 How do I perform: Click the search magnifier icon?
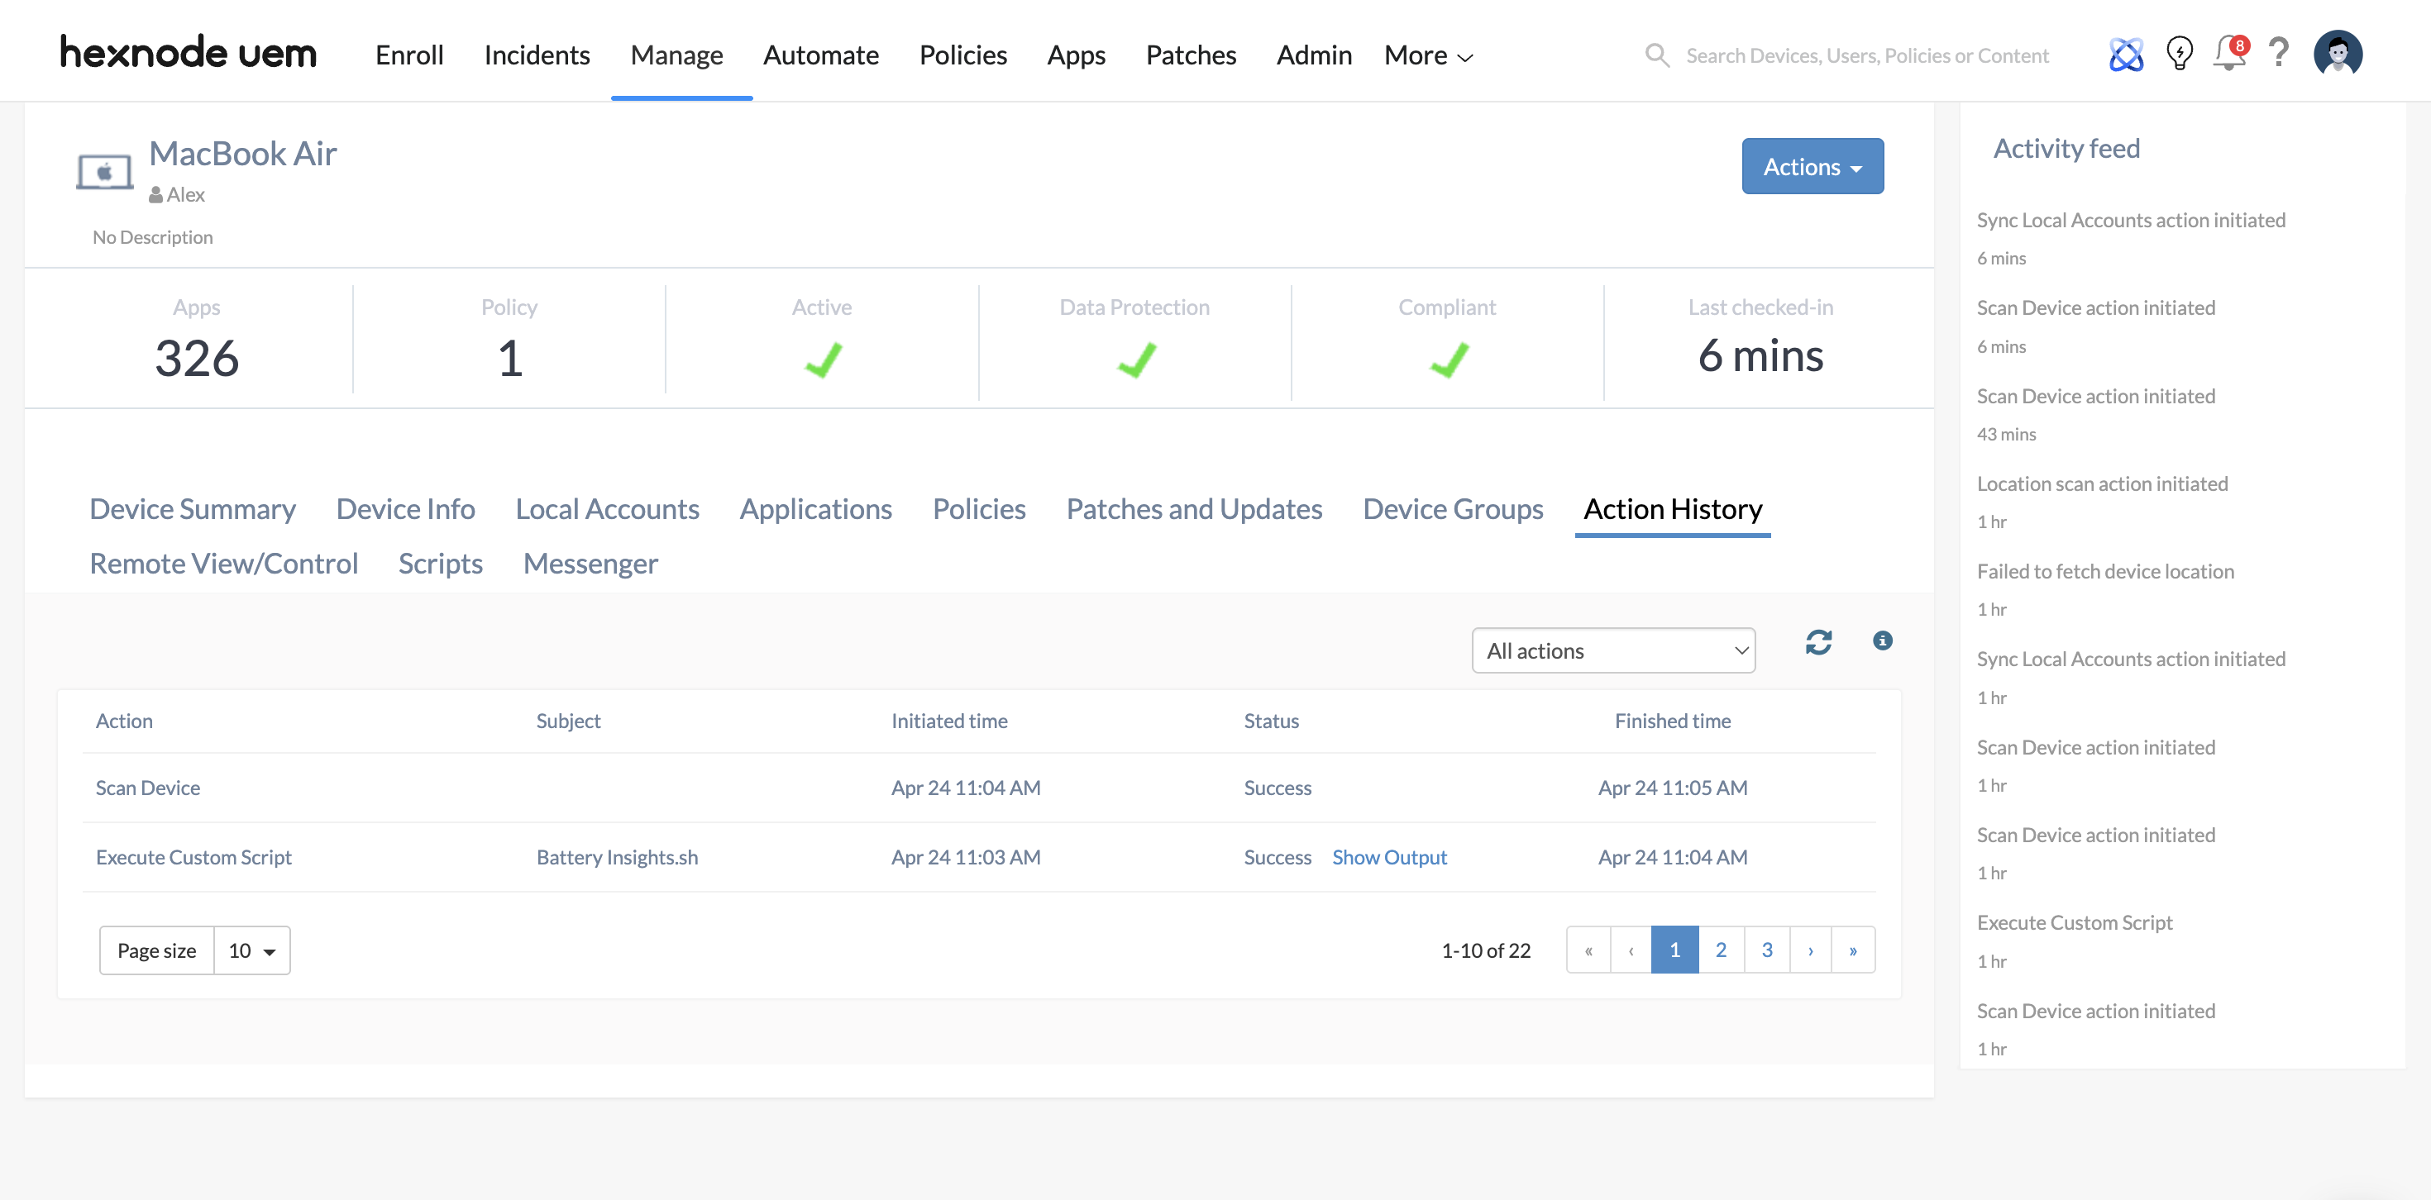(1657, 55)
